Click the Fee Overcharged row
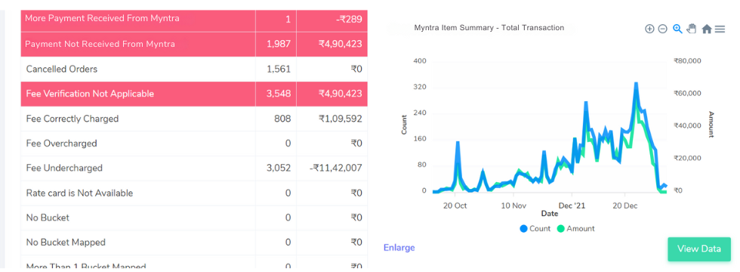The height and width of the screenshot is (272, 740). click(194, 143)
